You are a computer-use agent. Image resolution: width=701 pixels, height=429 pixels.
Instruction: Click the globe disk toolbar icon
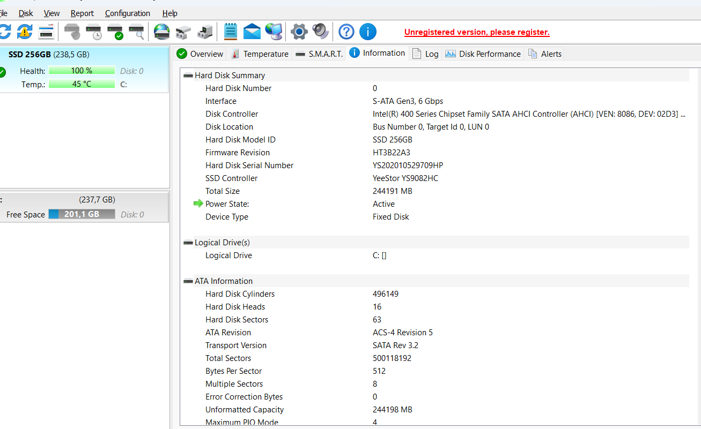tap(161, 32)
